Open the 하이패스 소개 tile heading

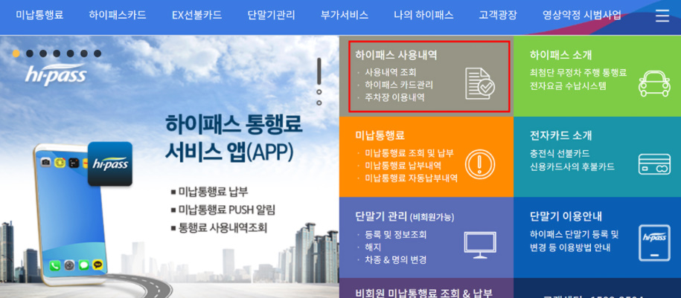pos(560,55)
